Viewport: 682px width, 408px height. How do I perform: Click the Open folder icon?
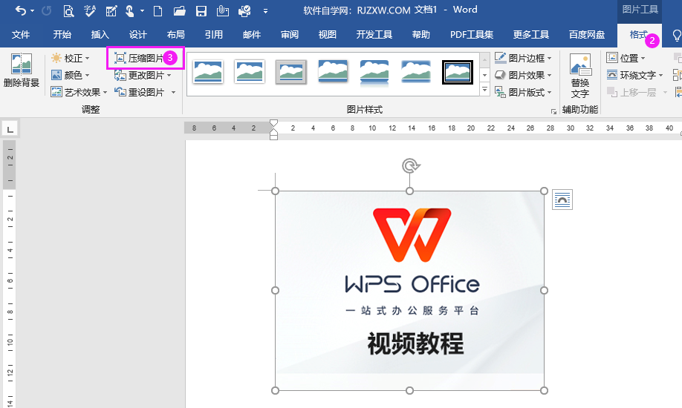point(179,11)
